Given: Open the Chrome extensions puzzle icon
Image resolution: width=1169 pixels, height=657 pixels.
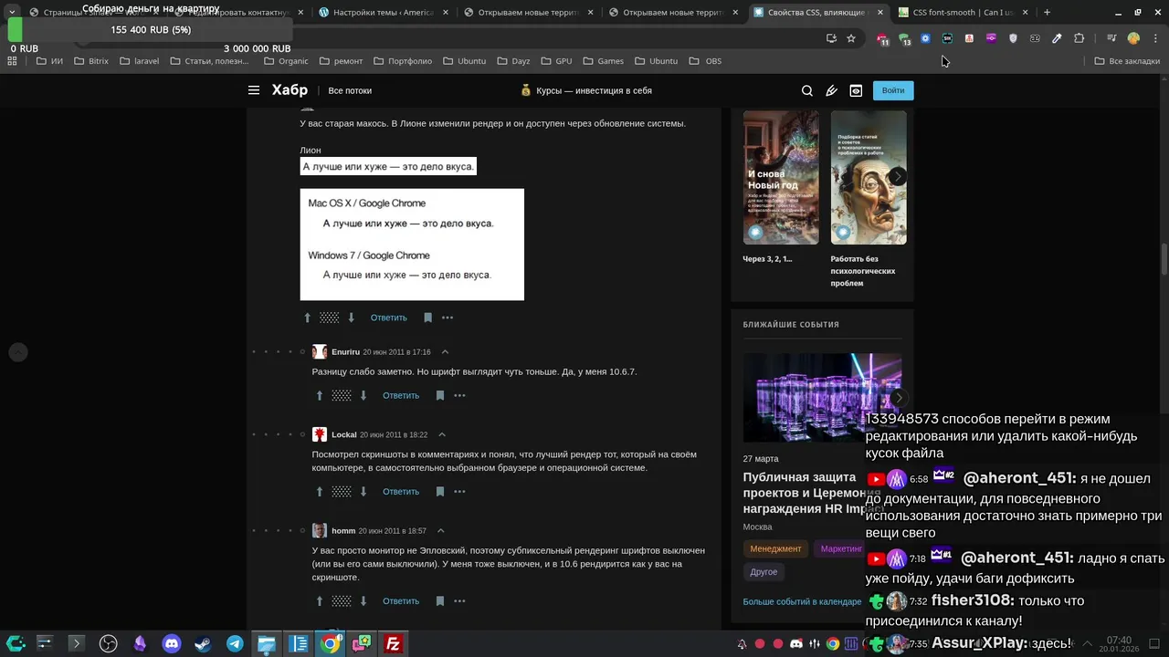Looking at the screenshot, I should 1079,38.
